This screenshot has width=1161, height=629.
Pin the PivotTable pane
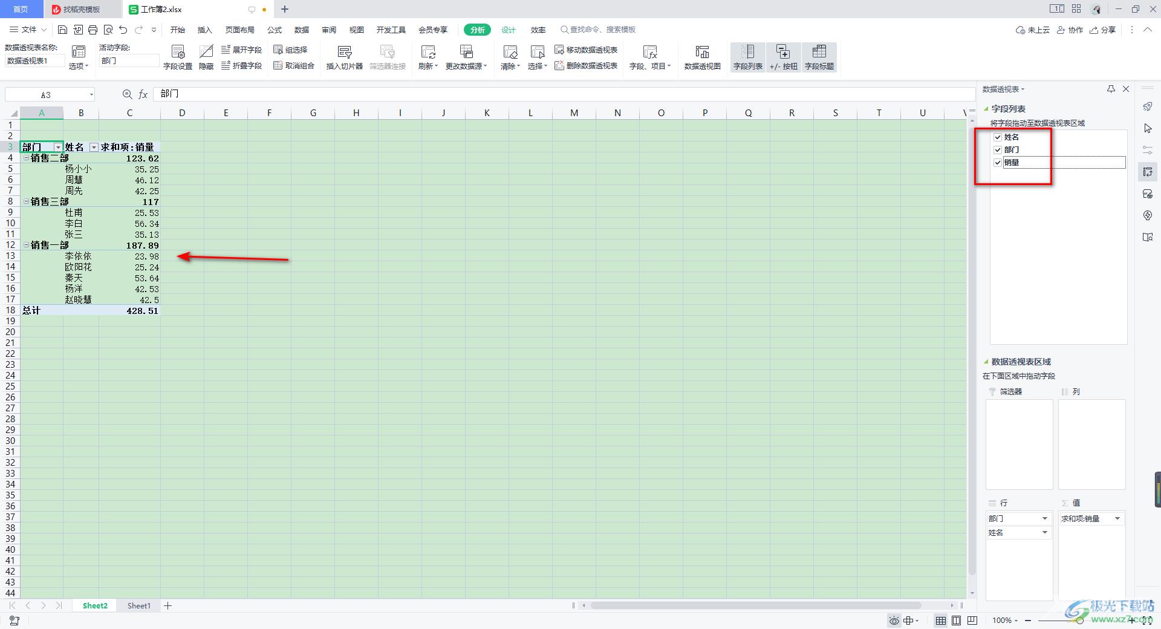(1111, 89)
